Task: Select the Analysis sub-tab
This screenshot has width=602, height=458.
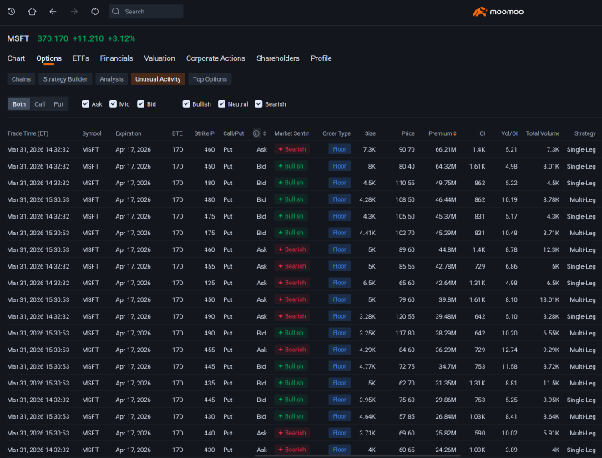Action: pos(111,79)
